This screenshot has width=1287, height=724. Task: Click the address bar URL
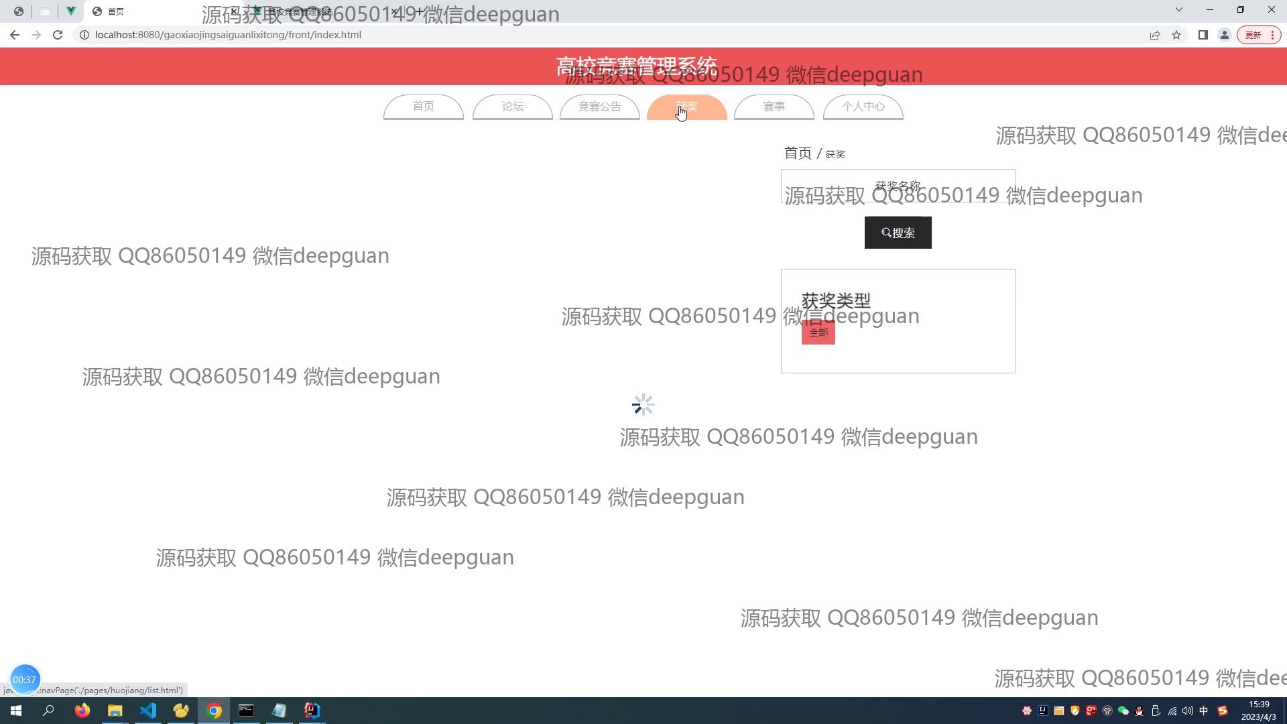point(228,35)
